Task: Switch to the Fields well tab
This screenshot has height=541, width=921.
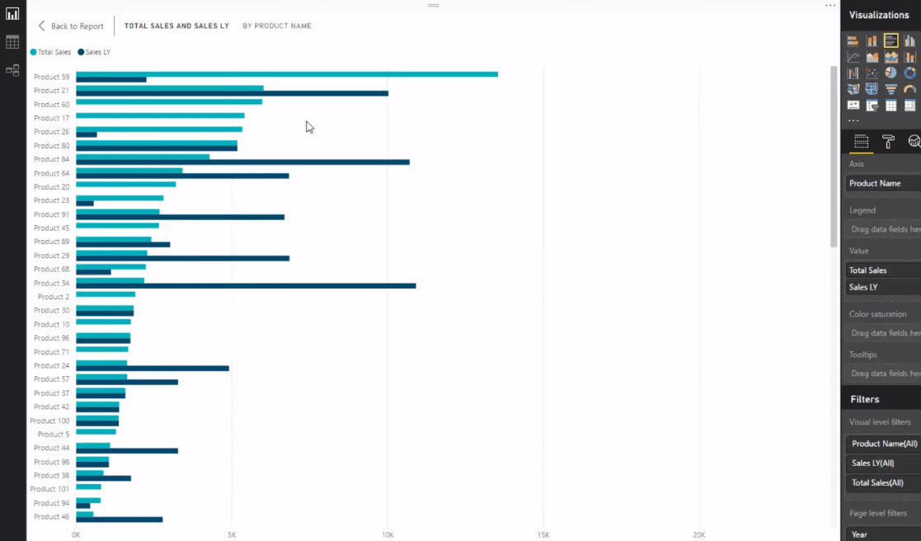Action: 861,142
